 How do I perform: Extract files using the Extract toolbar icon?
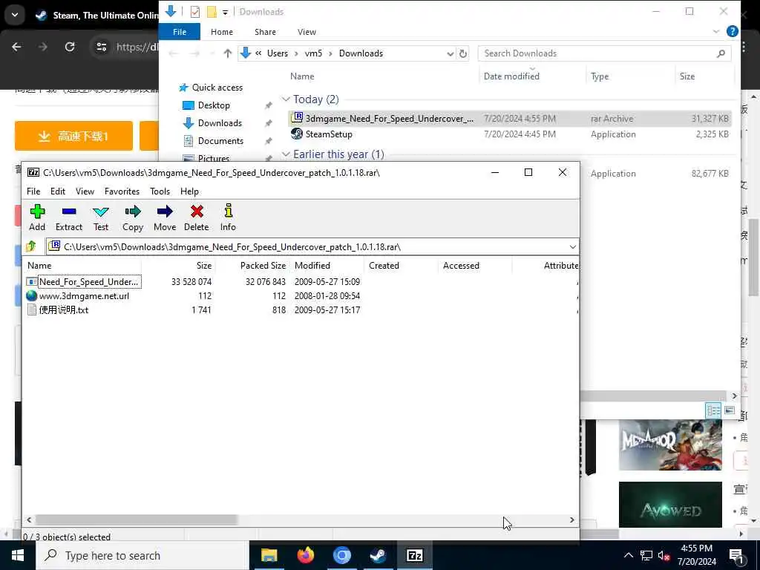(69, 217)
